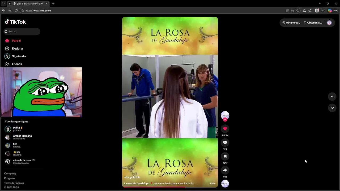This screenshot has height=191, width=340.
Task: Open the favorites list icon
Action: click(310, 11)
